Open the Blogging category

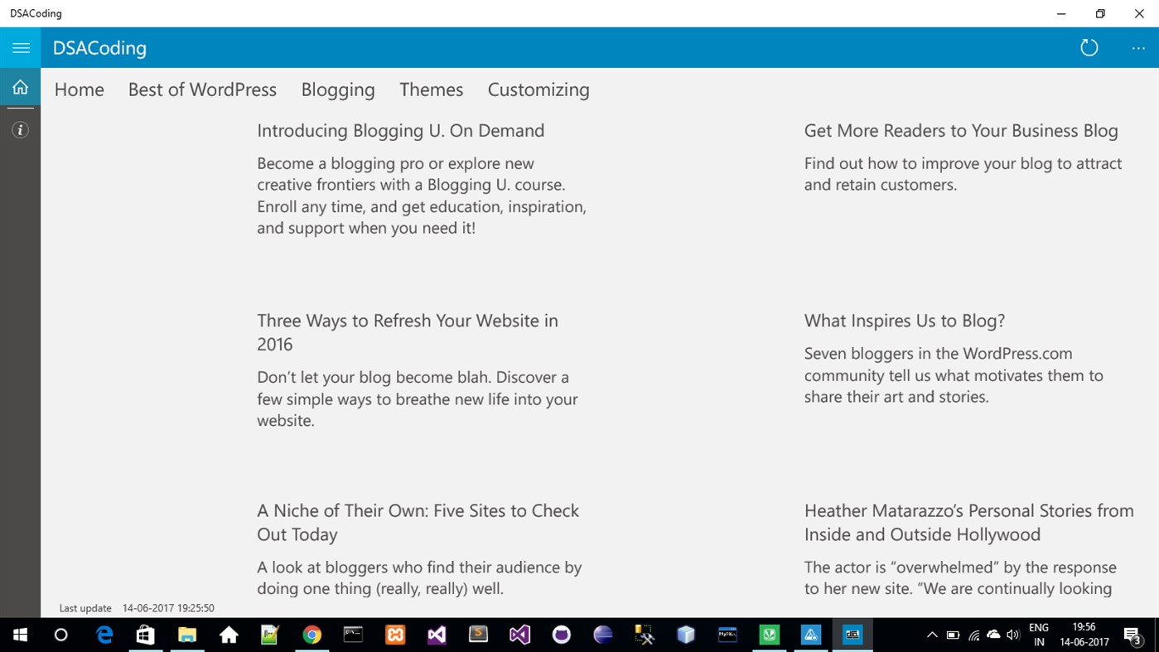337,89
